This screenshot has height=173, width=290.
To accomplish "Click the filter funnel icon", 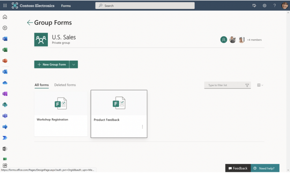I will (247, 85).
